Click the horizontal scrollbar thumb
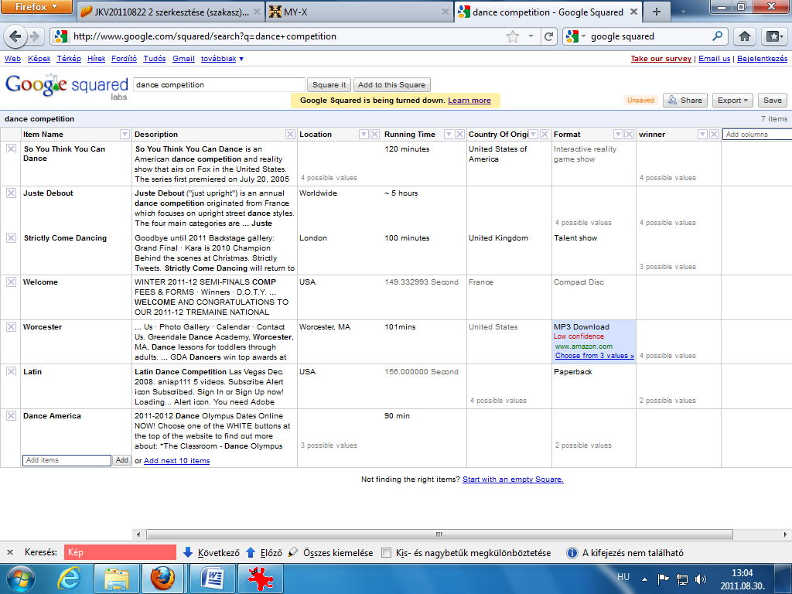The width and height of the screenshot is (792, 594). coord(439,534)
